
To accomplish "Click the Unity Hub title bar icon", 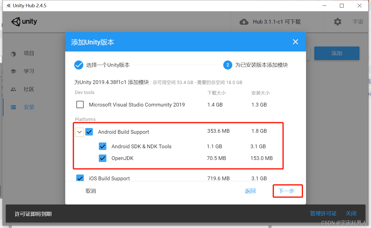I will tap(9, 5).
